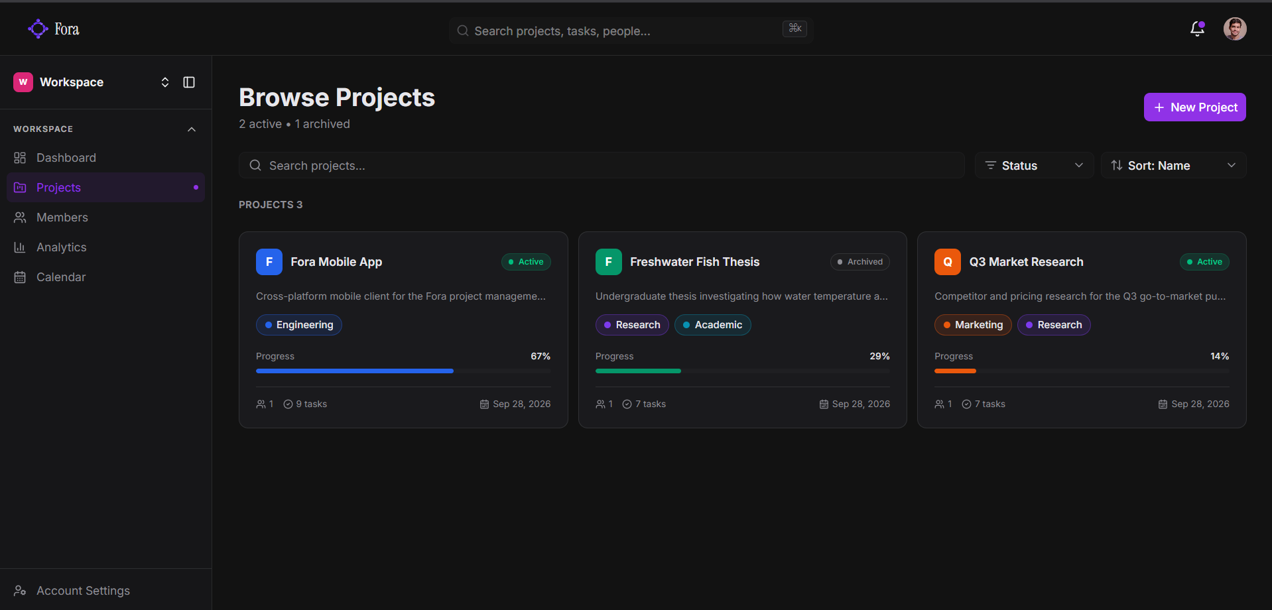Open the Members page
Viewport: 1272px width, 610px height.
[106, 217]
